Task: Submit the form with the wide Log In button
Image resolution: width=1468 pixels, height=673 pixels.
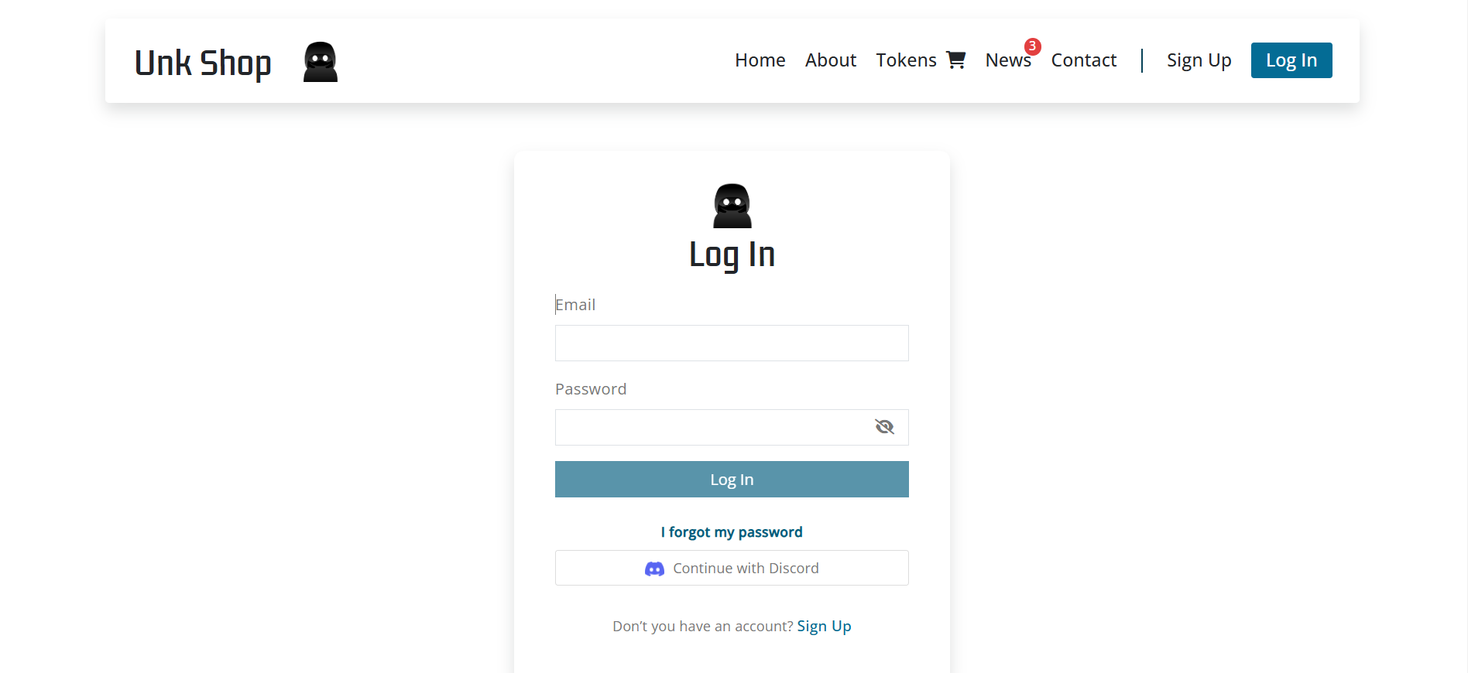Action: tap(732, 480)
